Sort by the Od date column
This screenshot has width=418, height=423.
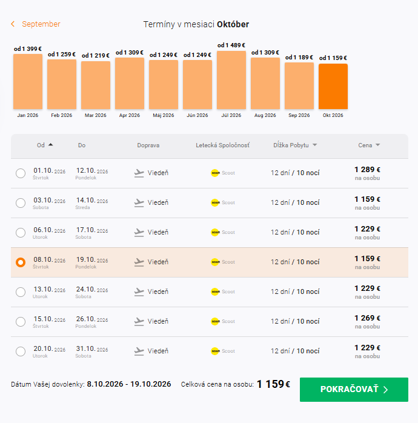point(44,145)
